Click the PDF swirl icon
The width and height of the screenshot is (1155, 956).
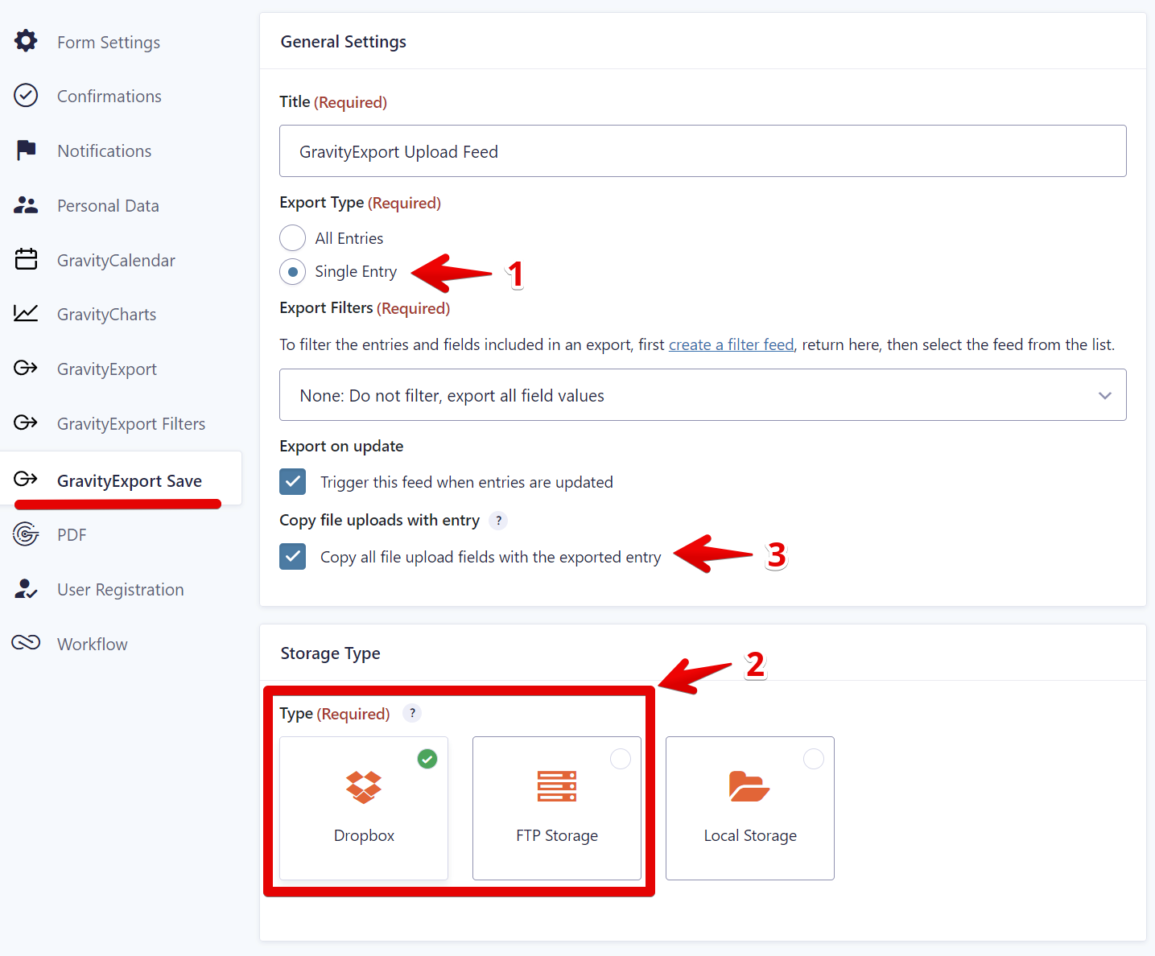click(26, 534)
